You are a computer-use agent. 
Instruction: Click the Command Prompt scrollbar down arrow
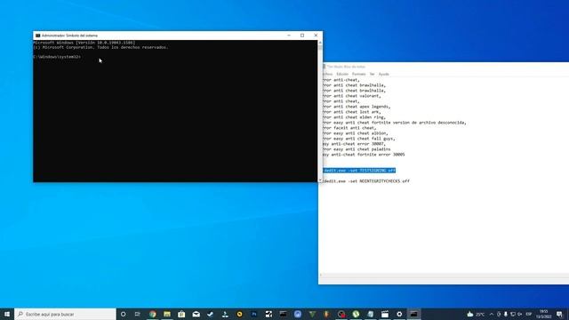point(320,180)
